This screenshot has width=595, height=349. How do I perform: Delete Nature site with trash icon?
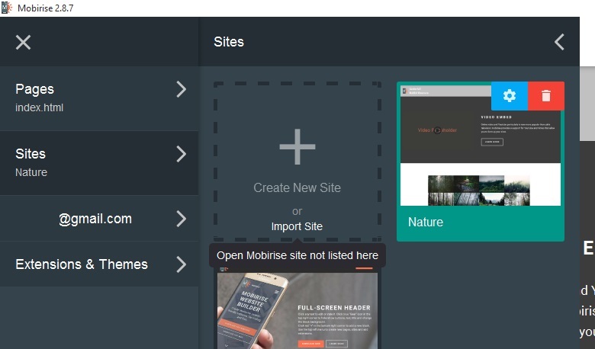546,96
